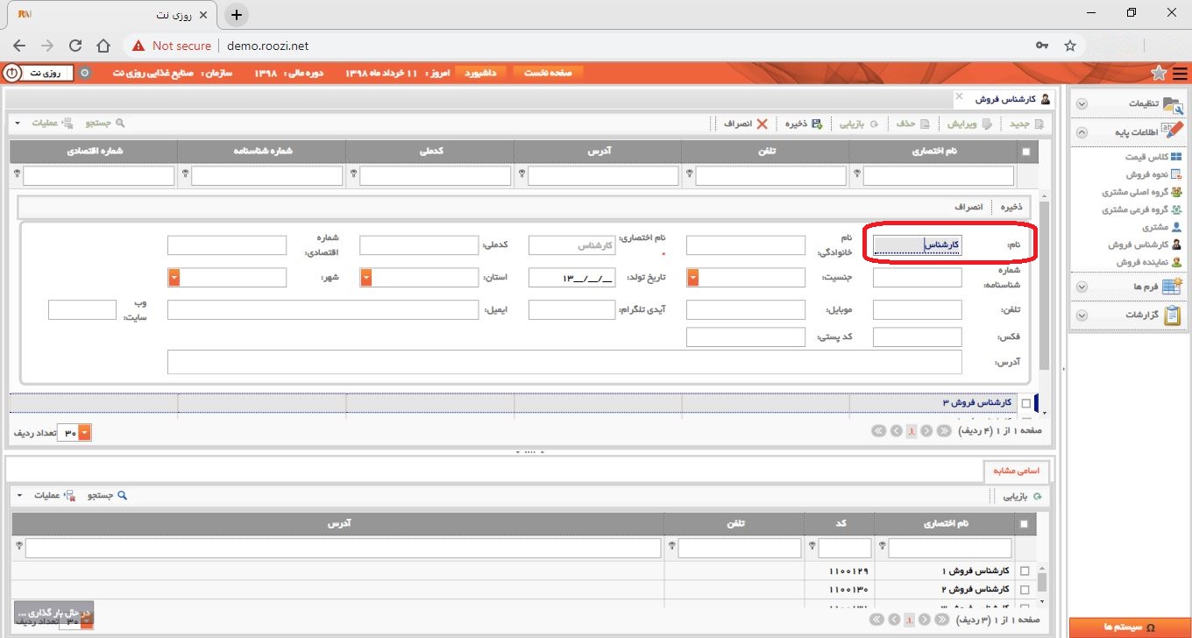Screen dimensions: 1192x638
Task: Close the کارشناس فروش page tab
Action: pos(959,96)
